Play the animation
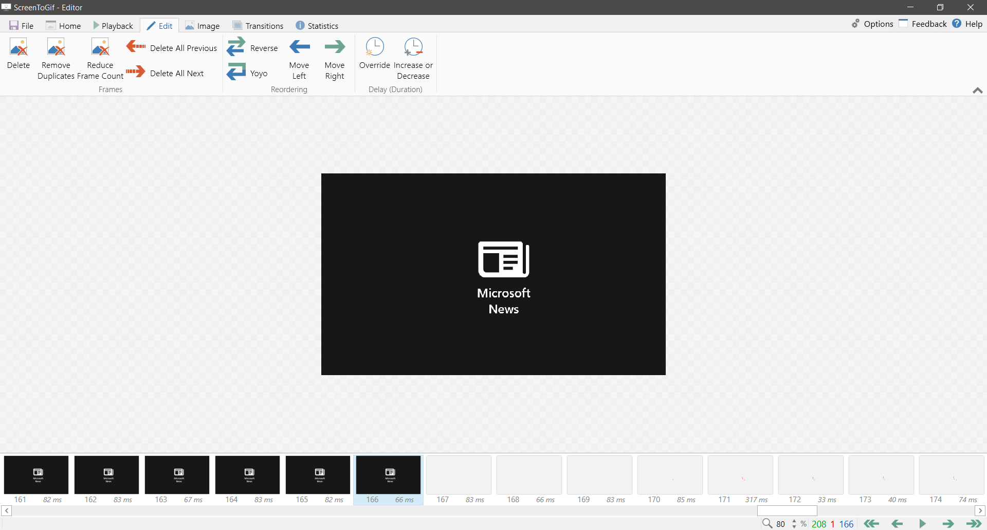 click(x=922, y=524)
